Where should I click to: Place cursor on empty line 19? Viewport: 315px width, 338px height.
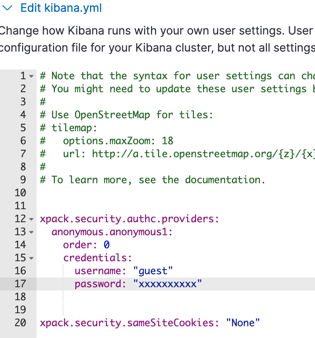176,310
